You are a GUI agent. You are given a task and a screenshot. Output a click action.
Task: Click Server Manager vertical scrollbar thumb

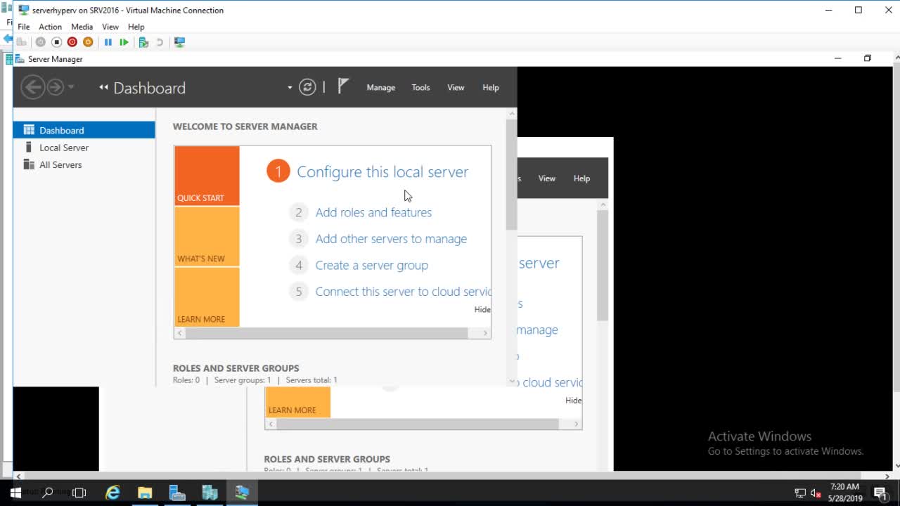[511, 174]
